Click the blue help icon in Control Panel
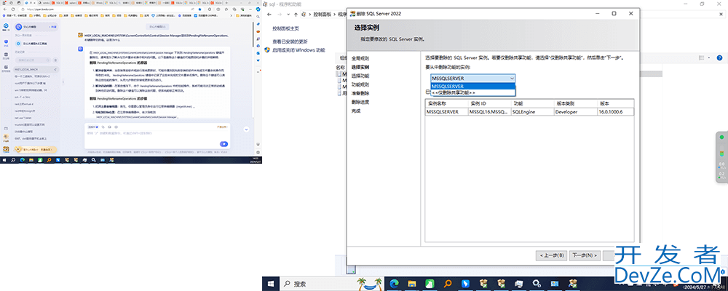Viewport: 728px width, 291px height. 721,57
